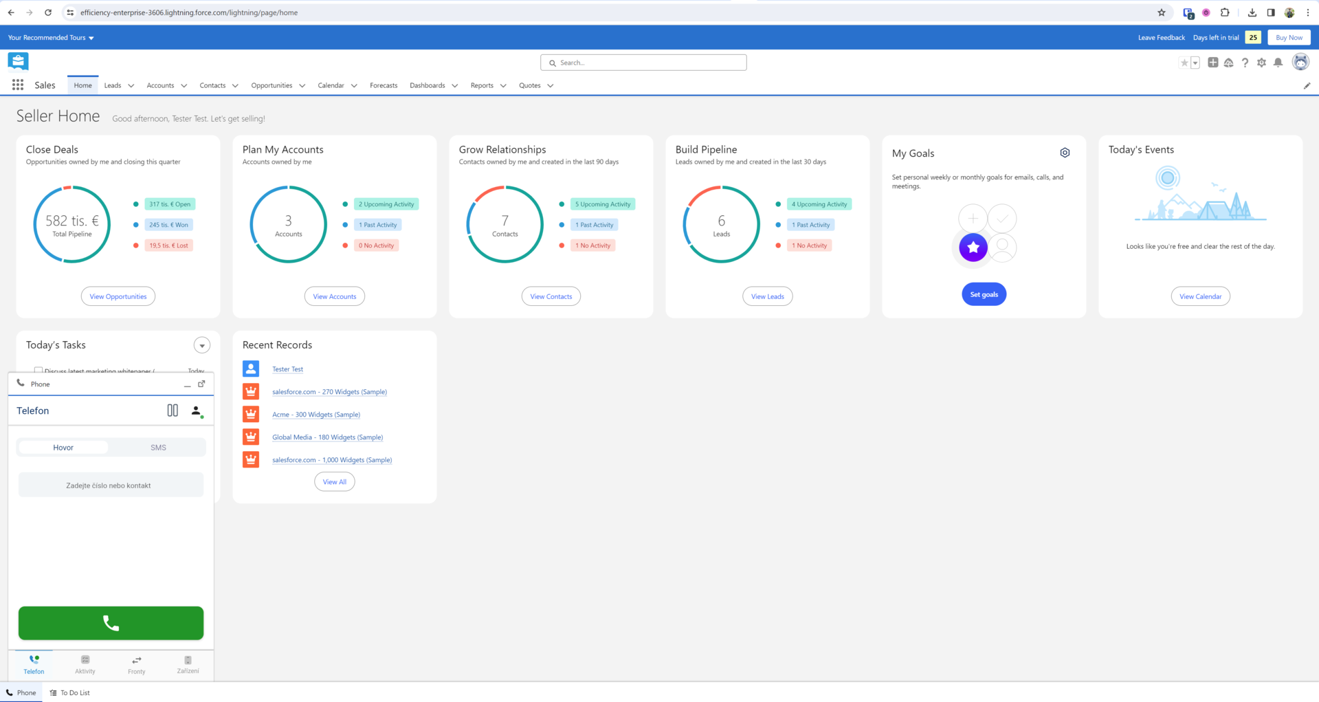Open the Forecasts tab
The image size is (1319, 702).
(383, 85)
